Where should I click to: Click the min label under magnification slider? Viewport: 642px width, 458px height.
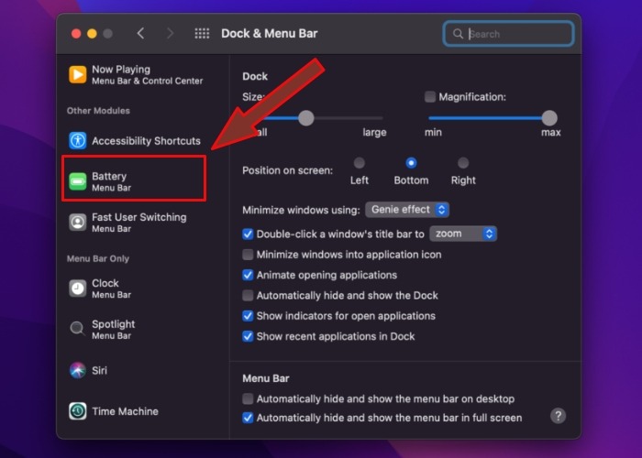(433, 133)
